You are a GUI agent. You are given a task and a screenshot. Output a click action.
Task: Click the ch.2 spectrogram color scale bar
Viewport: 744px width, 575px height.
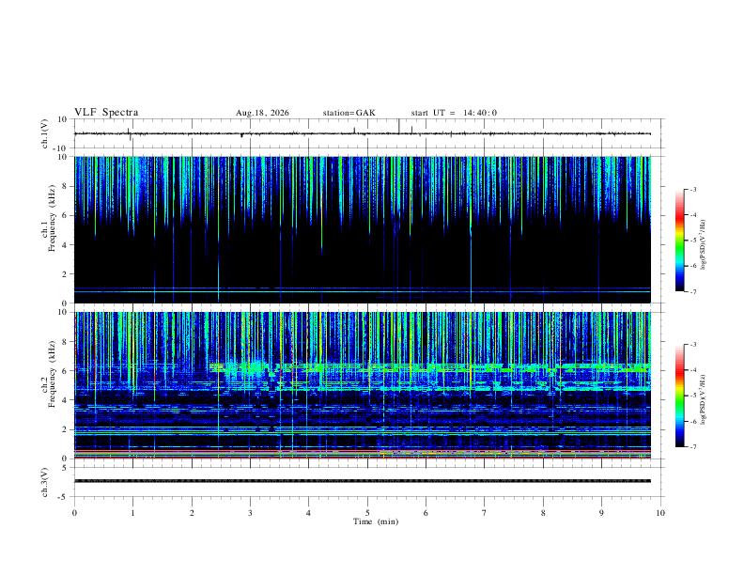coord(679,396)
